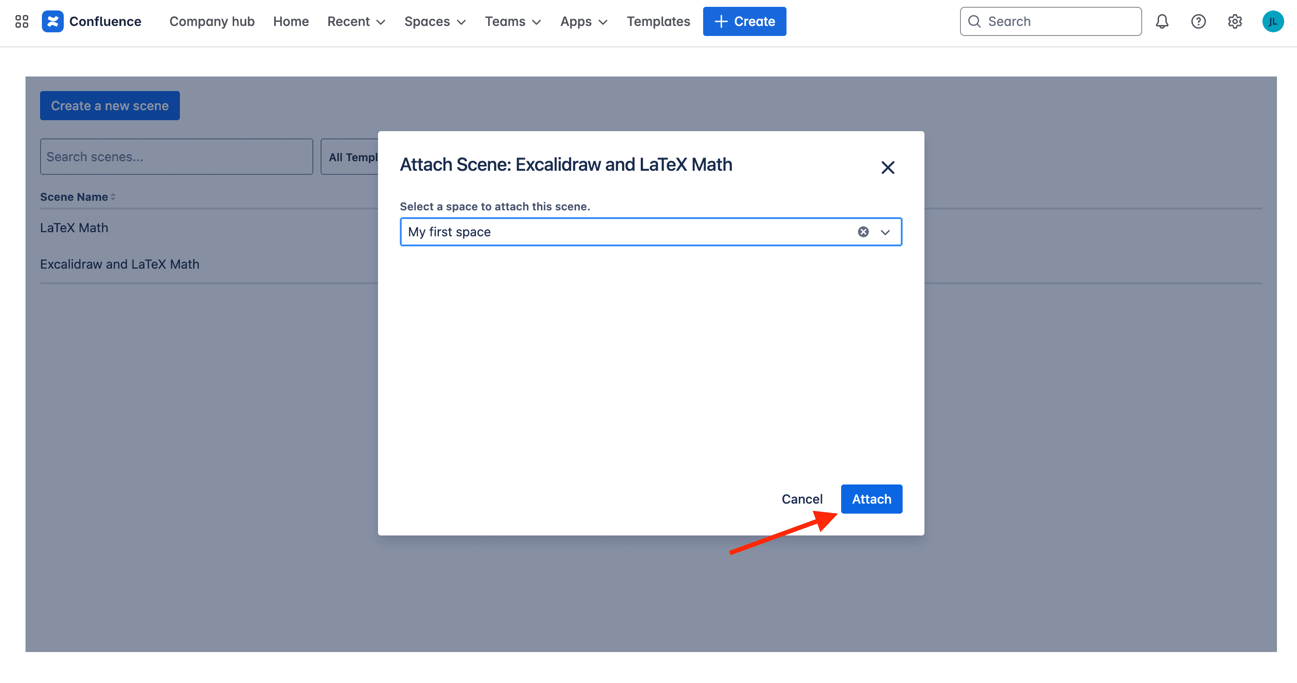This screenshot has width=1297, height=683.
Task: Open the JL profile avatar
Action: point(1272,21)
